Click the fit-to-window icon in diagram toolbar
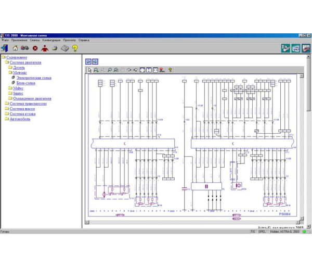The image size is (312, 268). 142,70
